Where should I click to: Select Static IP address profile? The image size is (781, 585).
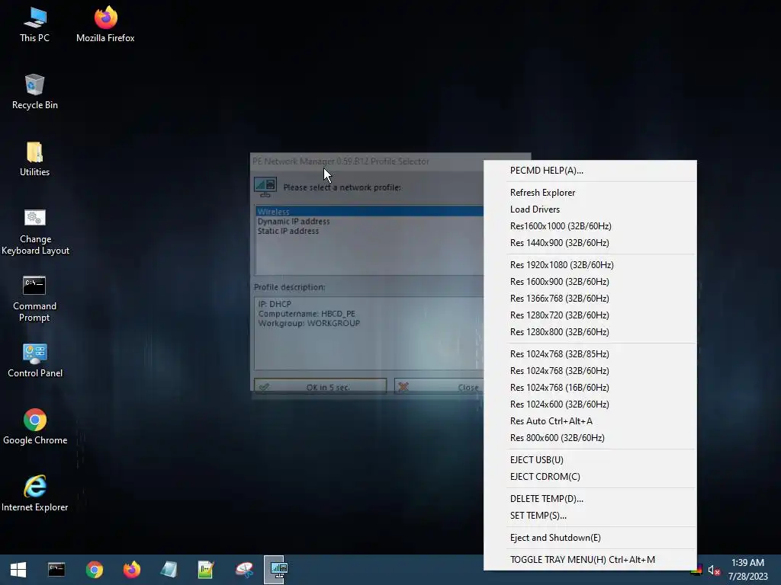pos(370,231)
